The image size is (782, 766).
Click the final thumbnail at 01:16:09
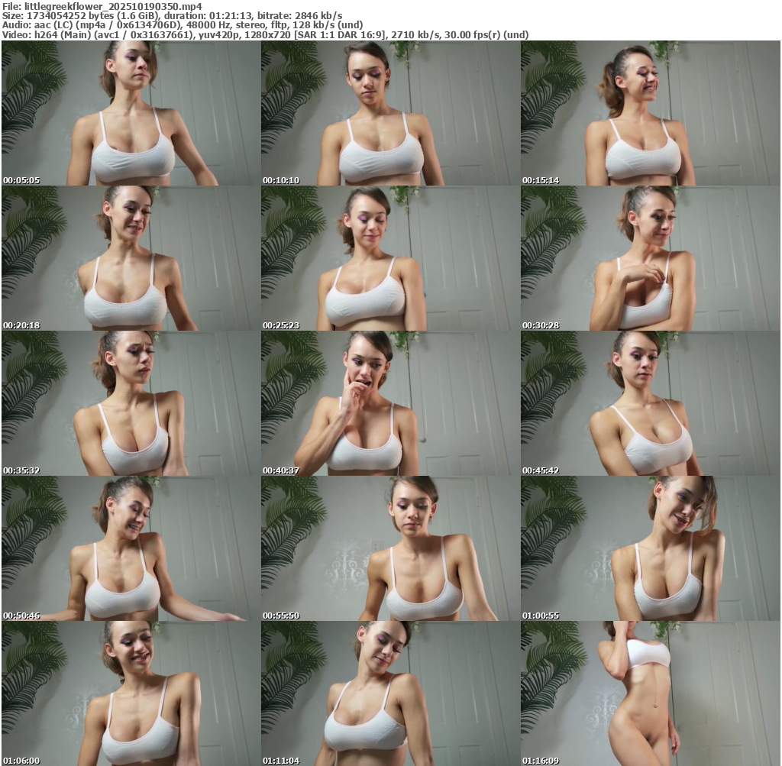[x=650, y=693]
